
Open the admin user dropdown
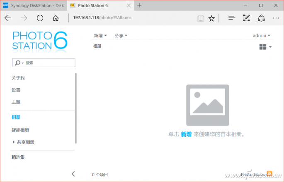click(x=261, y=36)
